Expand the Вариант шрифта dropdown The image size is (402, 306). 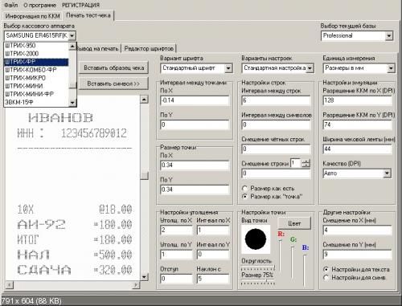point(228,68)
